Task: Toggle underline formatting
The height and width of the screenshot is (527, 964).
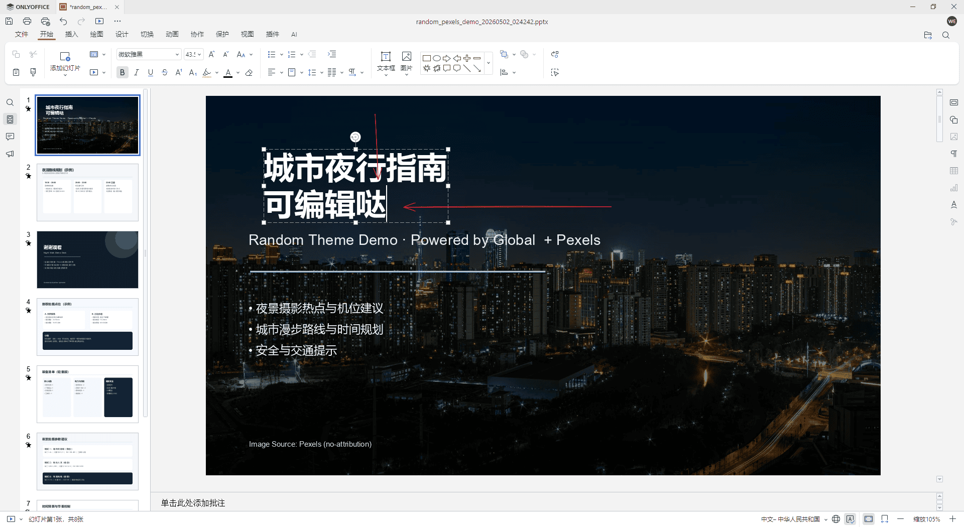Action: click(151, 72)
